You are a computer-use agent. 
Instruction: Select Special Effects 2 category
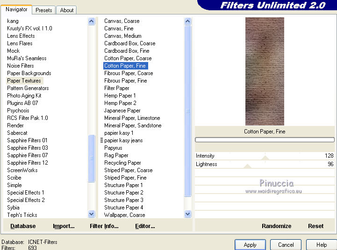point(26,200)
